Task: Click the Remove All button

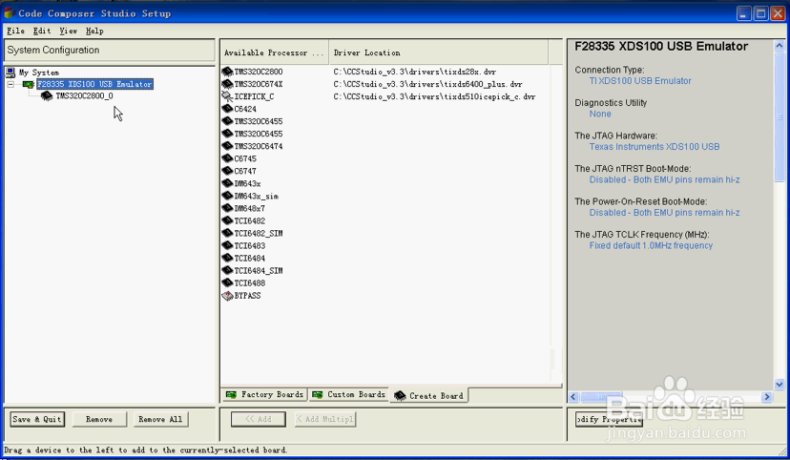Action: click(x=160, y=419)
